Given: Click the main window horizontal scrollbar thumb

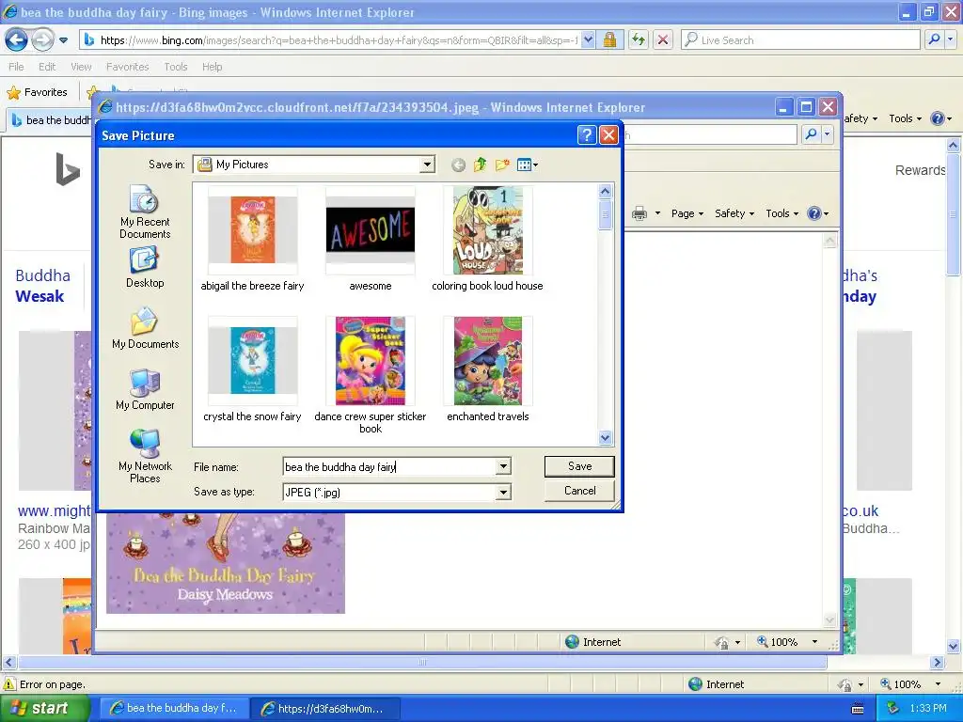Looking at the screenshot, I should 422,663.
